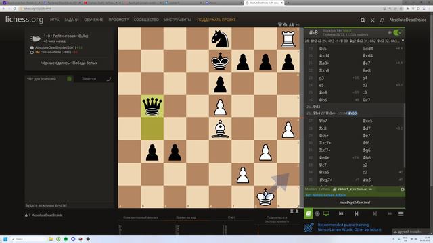Open opening explorer settings gear
The width and height of the screenshot is (433, 243).
(x=403, y=189)
